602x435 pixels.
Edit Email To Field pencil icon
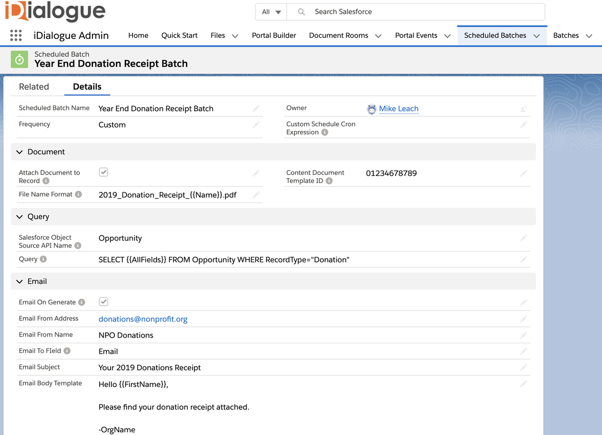523,351
